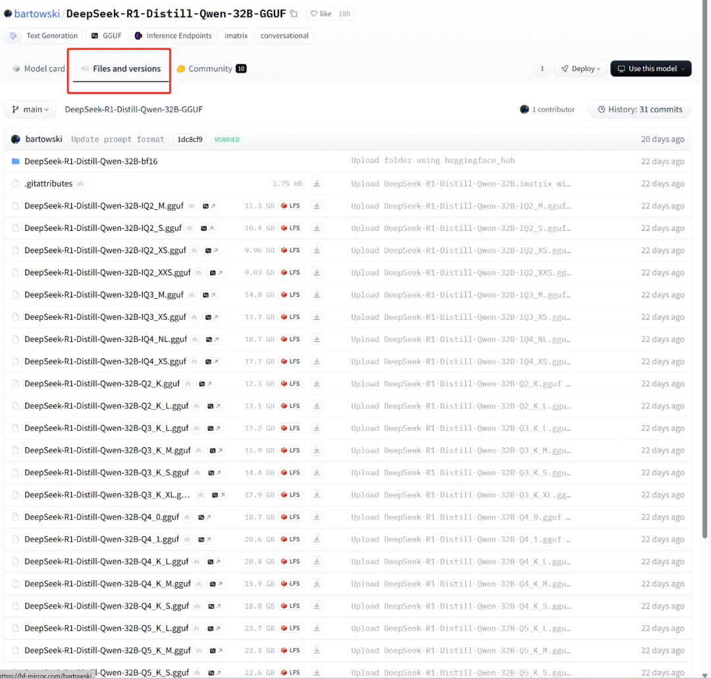Download the IQ4_XS.gguf file
This screenshot has width=711, height=679.
pos(317,361)
